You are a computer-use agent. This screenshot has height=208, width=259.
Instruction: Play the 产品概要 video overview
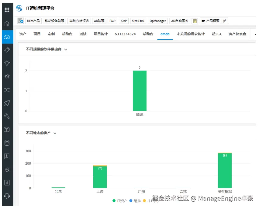(x=210, y=21)
